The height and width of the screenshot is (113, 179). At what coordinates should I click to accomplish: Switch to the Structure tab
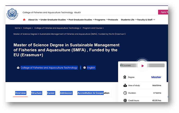(x=36, y=93)
